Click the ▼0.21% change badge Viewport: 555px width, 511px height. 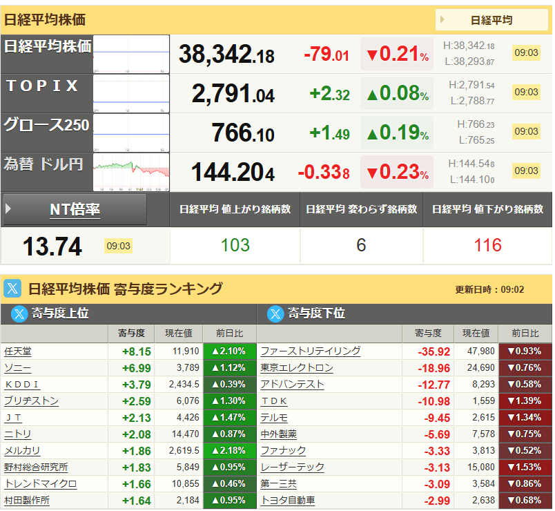[x=397, y=54]
